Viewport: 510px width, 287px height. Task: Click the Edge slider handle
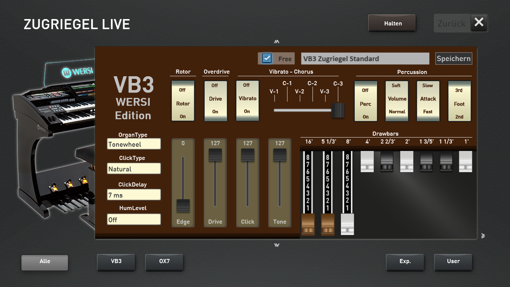pos(183,206)
